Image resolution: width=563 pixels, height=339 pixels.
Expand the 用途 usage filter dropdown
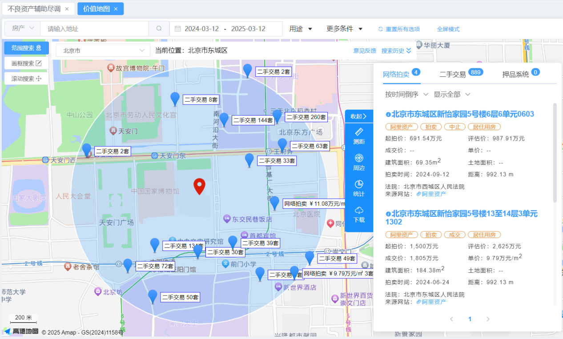(x=300, y=28)
